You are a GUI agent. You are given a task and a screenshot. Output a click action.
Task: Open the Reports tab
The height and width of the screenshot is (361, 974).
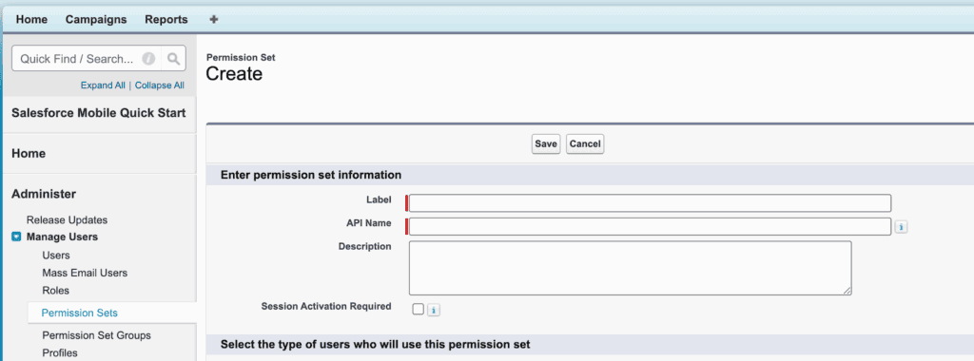tap(166, 19)
